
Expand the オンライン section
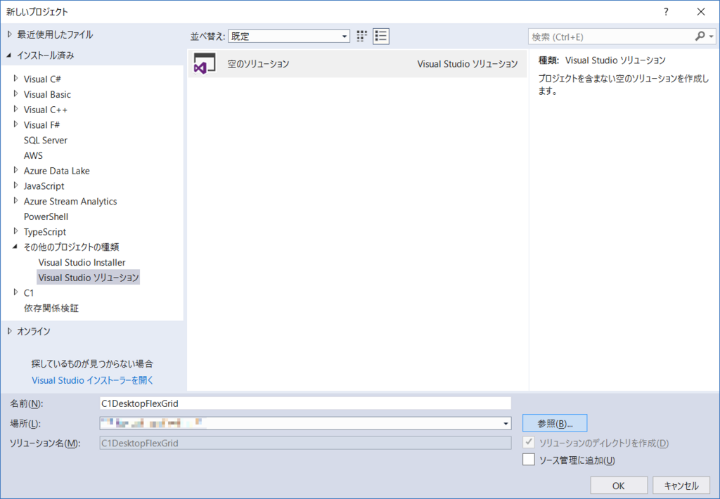coord(10,331)
